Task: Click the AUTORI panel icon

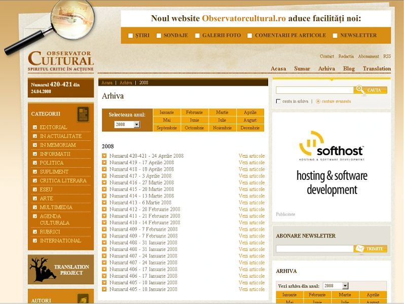Action: pyautogui.click(x=83, y=299)
